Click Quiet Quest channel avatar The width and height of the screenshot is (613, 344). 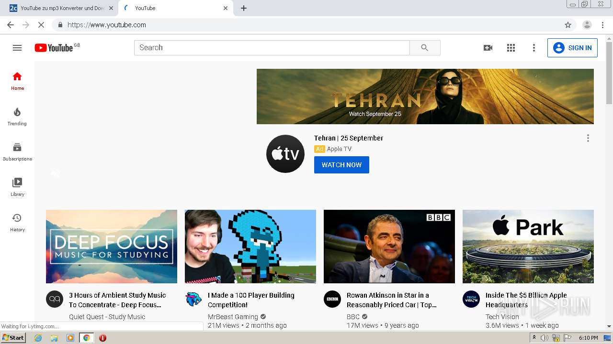click(x=55, y=299)
